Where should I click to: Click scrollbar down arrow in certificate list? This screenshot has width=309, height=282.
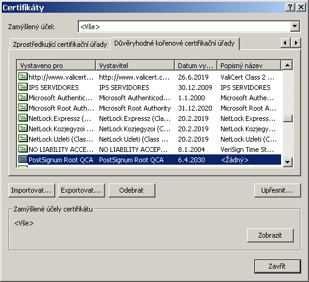(287, 162)
